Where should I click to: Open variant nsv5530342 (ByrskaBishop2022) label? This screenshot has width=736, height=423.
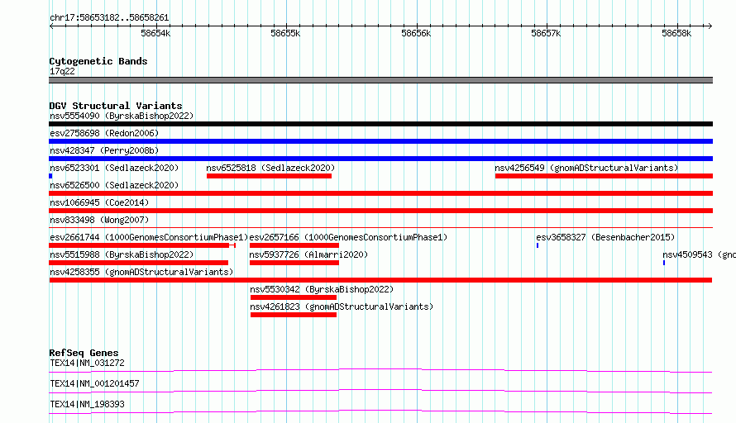(322, 289)
